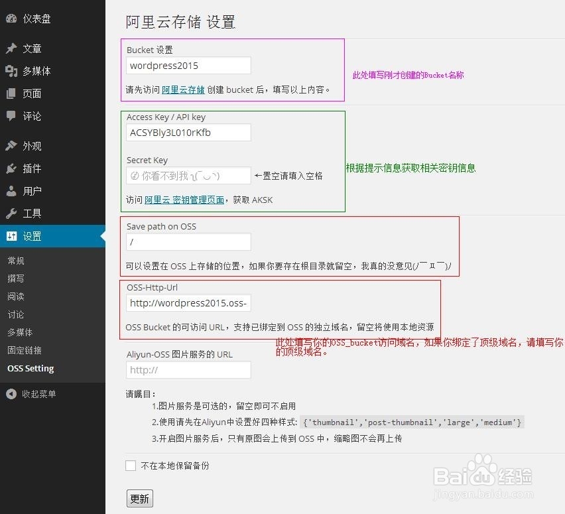This screenshot has width=565, height=514.
Task: Click note 3.开启图片服务后 text
Action: click(277, 438)
